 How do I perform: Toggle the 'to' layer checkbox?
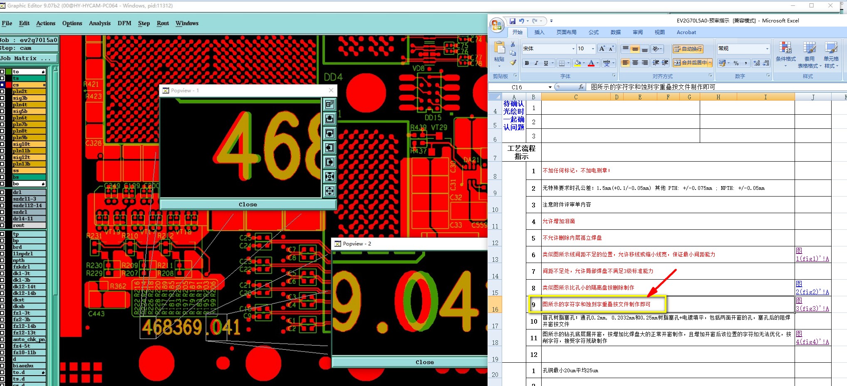[2, 71]
